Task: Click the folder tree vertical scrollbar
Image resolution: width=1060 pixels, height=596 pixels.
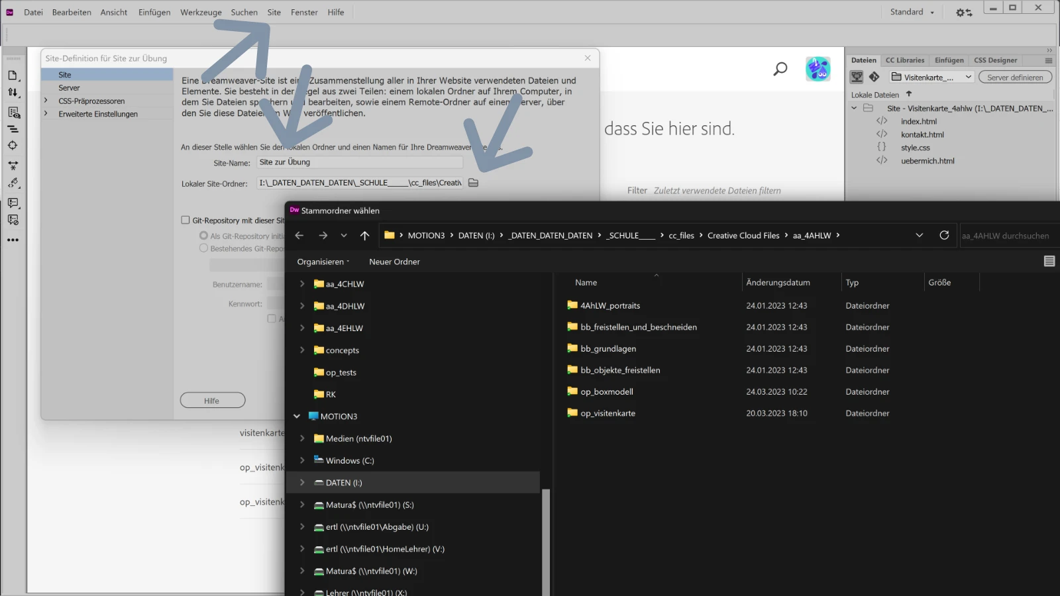Action: tap(546, 542)
